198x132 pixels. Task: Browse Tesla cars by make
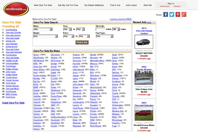click(115, 87)
